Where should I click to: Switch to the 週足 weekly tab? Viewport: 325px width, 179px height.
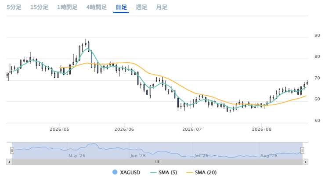click(141, 7)
